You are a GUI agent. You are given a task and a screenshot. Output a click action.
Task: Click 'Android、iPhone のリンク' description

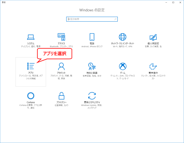tap(92, 47)
